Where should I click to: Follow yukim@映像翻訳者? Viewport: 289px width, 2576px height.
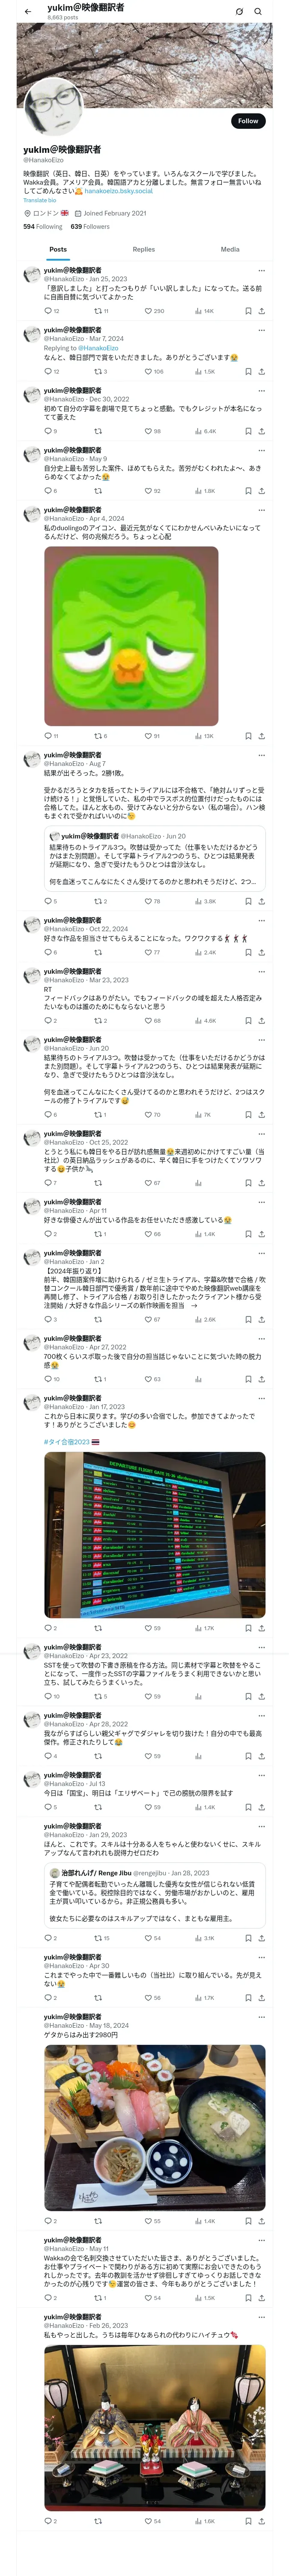247,121
